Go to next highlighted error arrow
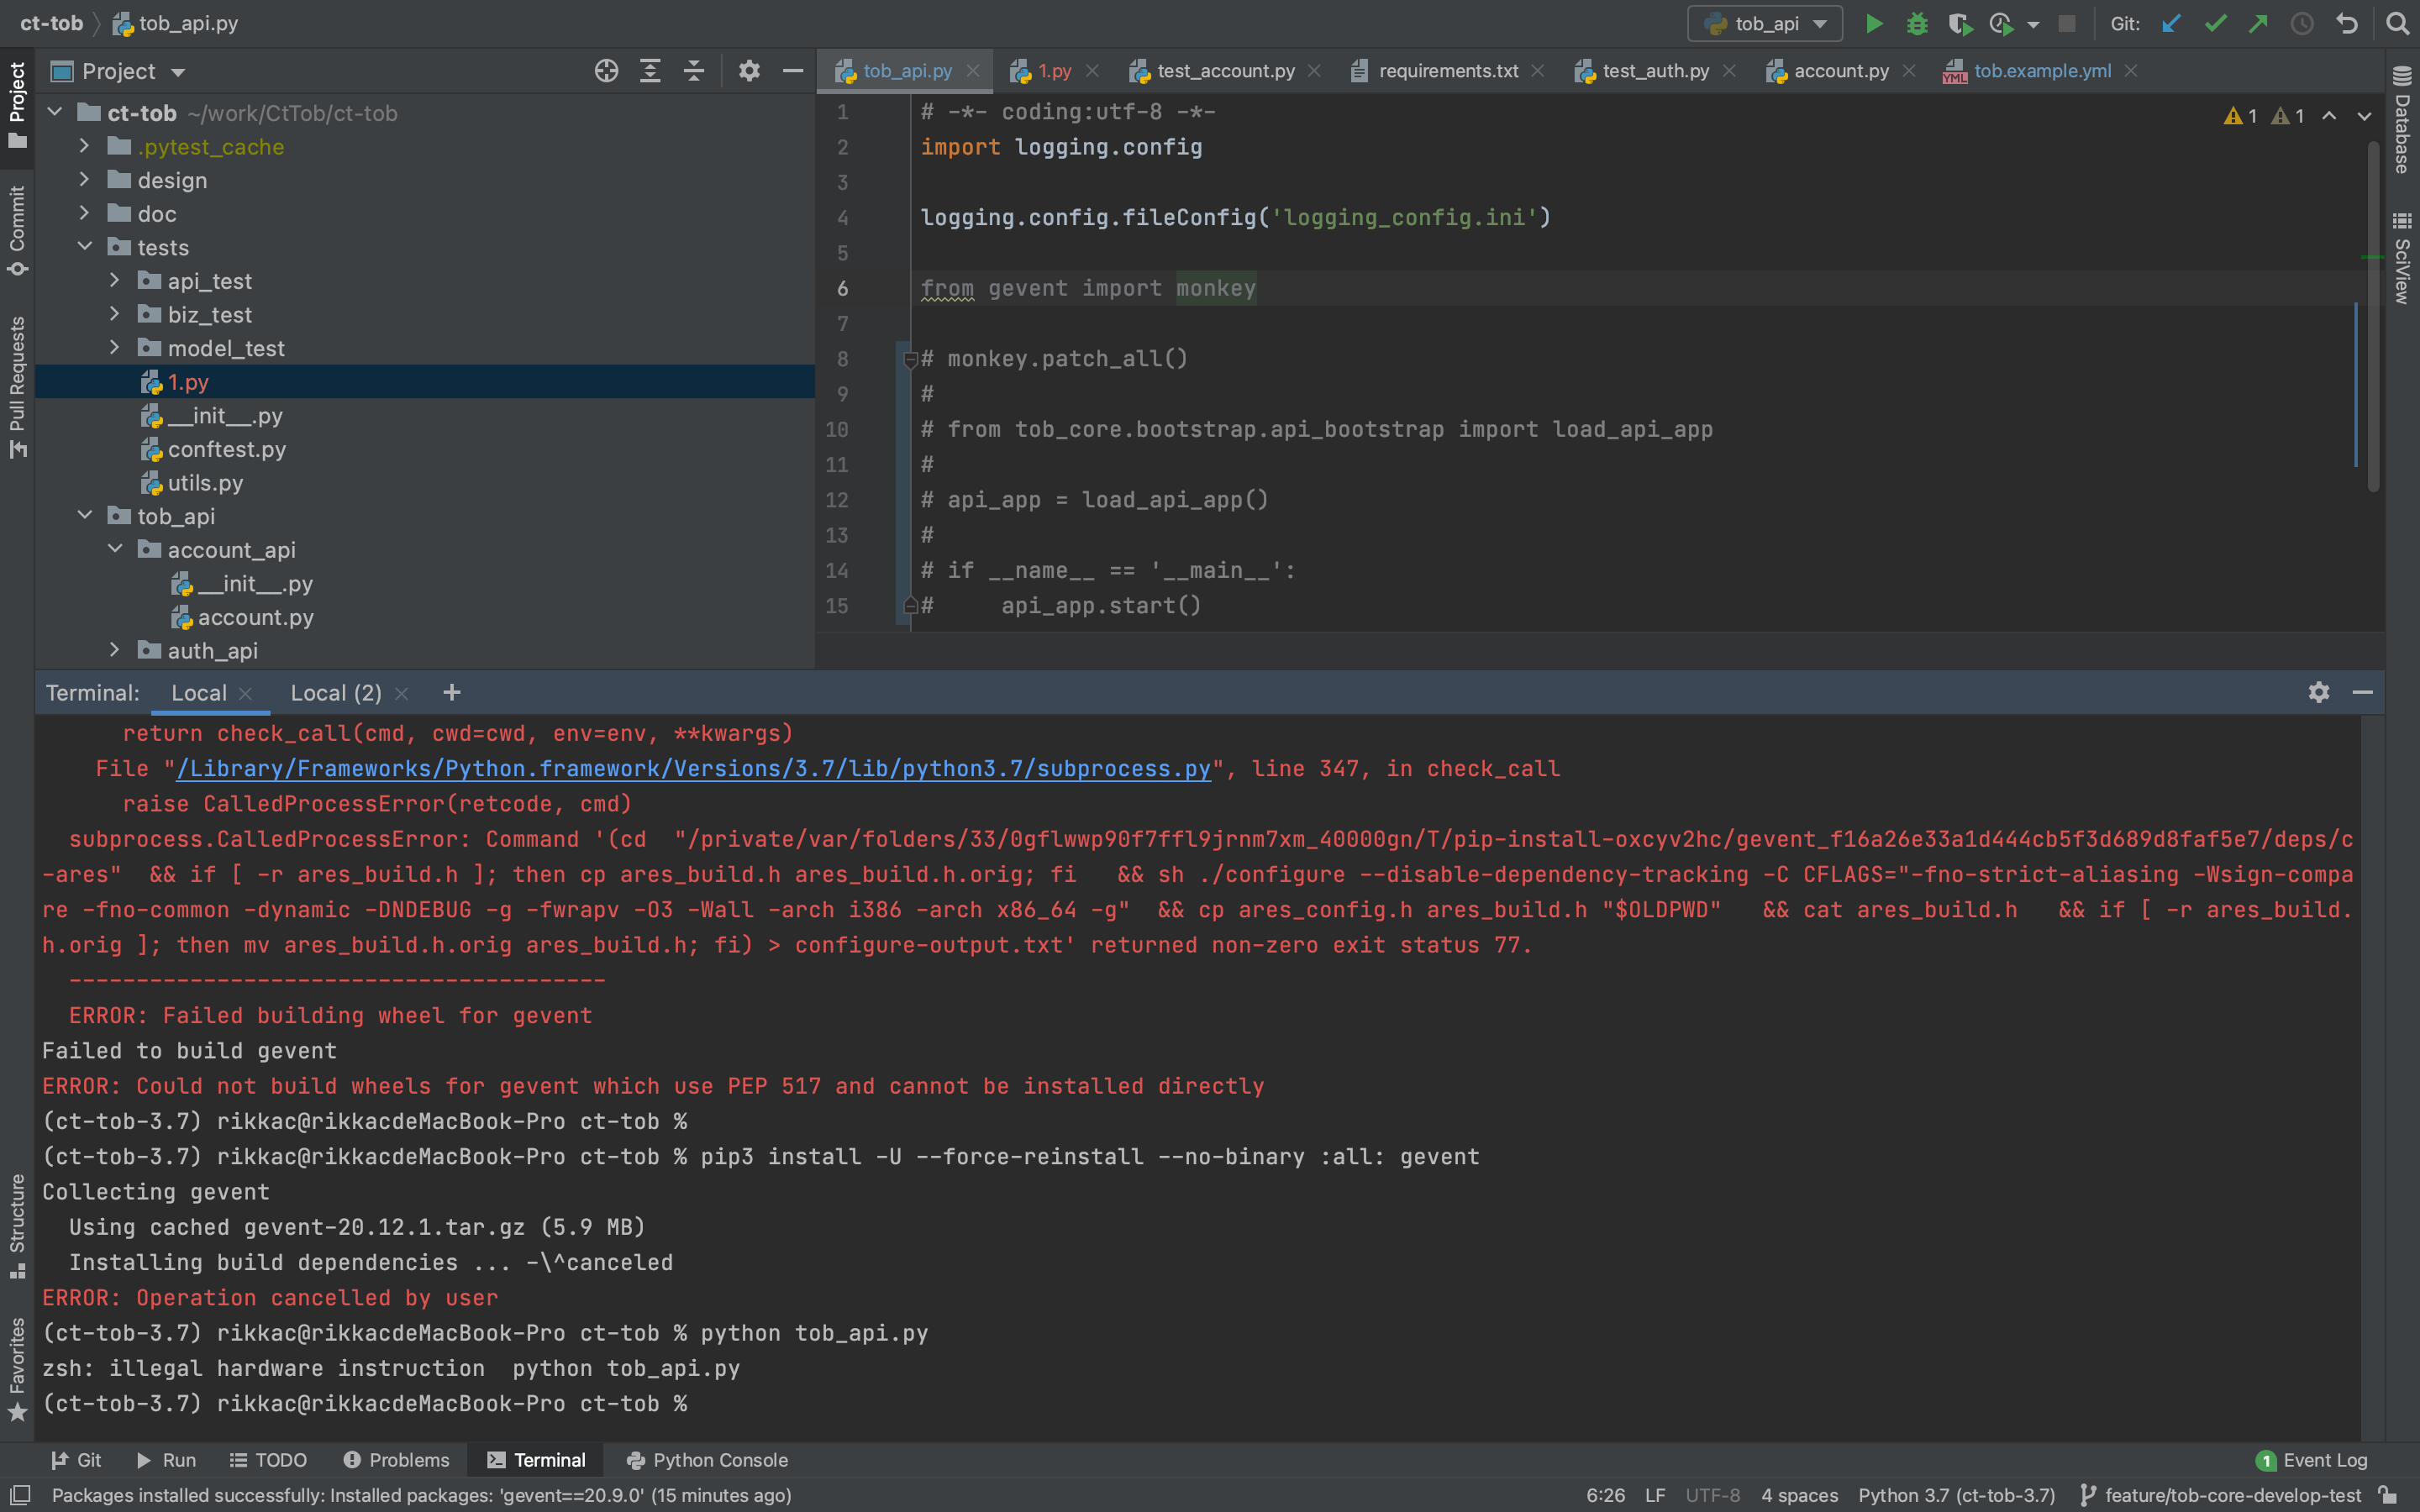 [2364, 116]
